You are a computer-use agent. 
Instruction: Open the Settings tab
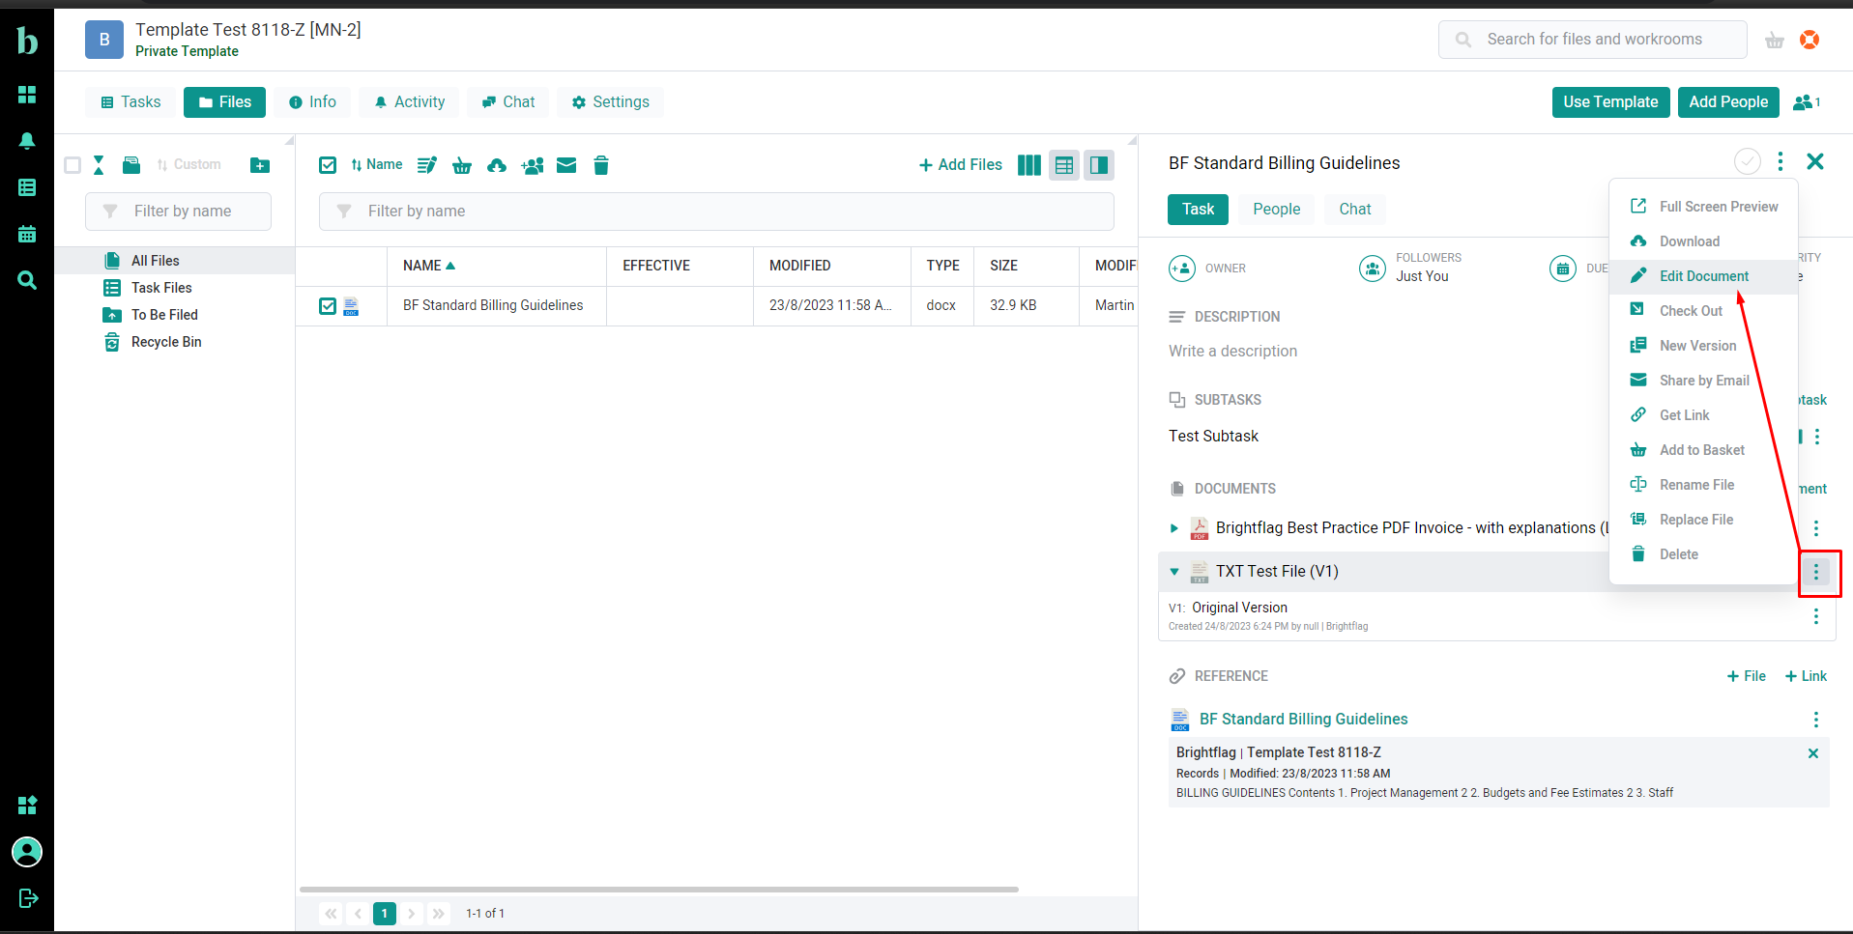[x=610, y=102]
